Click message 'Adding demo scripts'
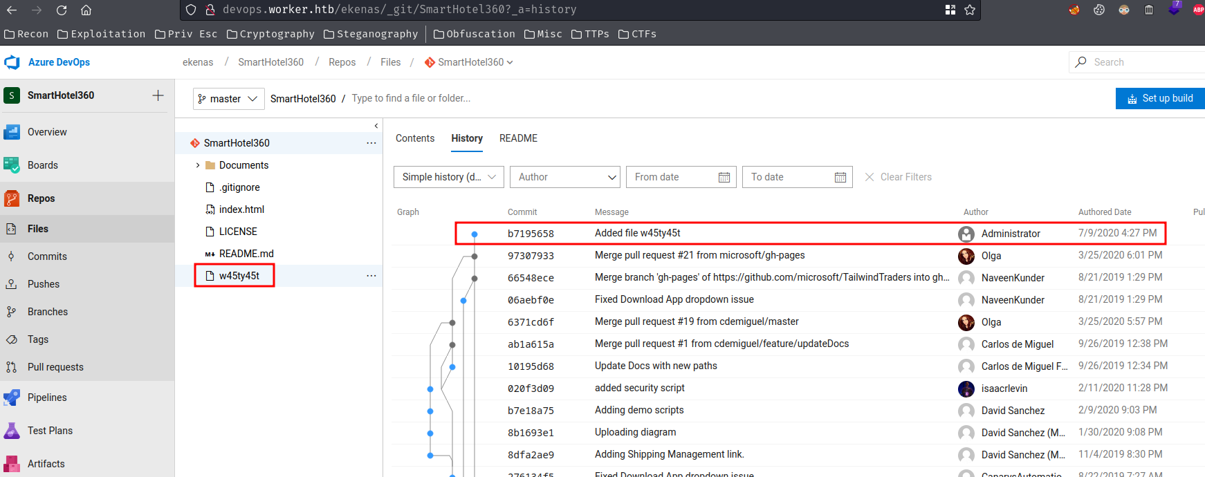1205x477 pixels. (x=639, y=410)
